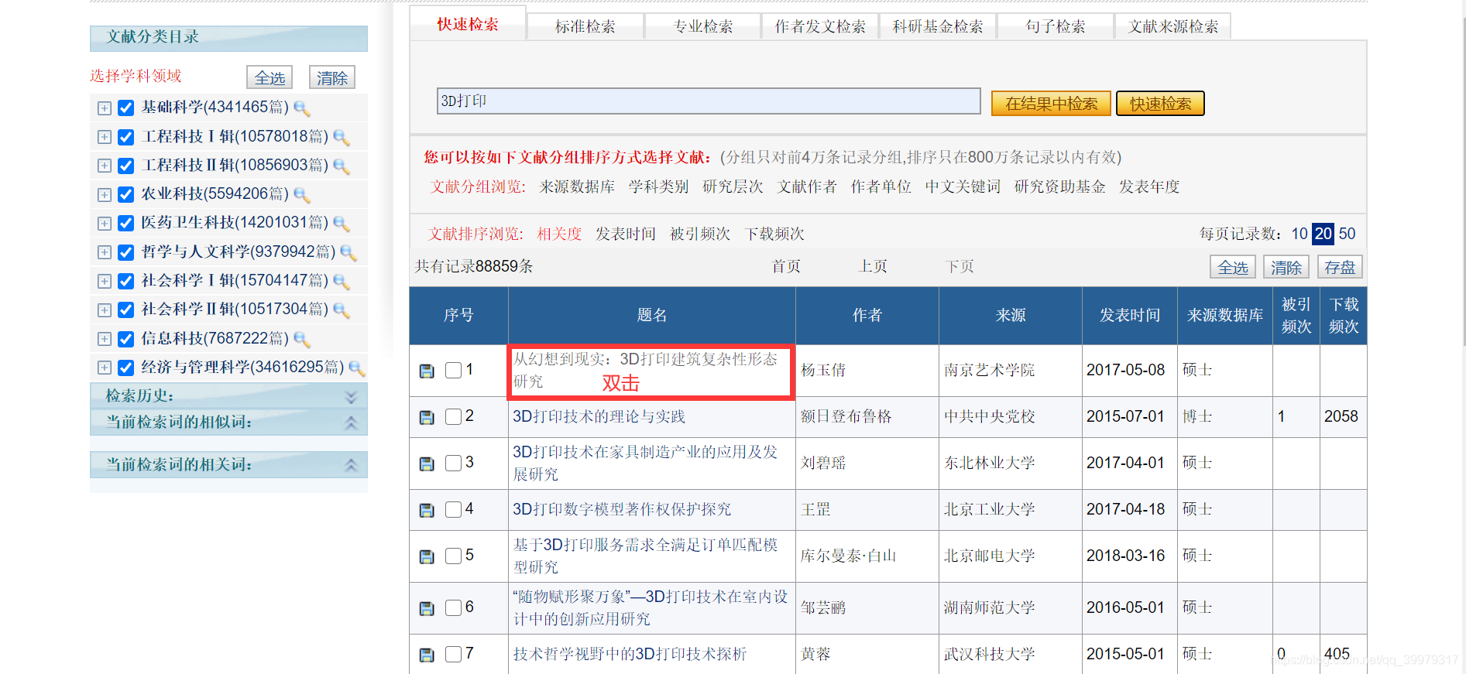Click the save disk icon for result 1
1466x674 pixels.
[x=427, y=371]
